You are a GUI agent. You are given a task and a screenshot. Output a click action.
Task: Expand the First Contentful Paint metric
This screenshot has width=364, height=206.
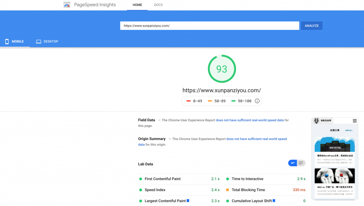162,179
